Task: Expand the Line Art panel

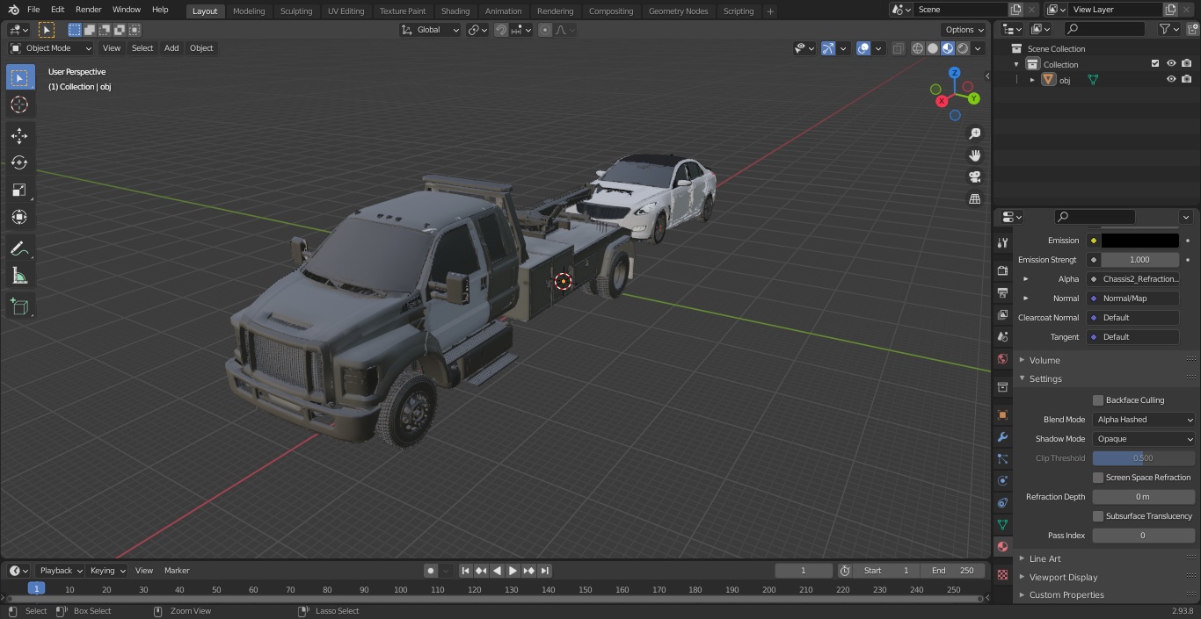Action: point(1045,558)
